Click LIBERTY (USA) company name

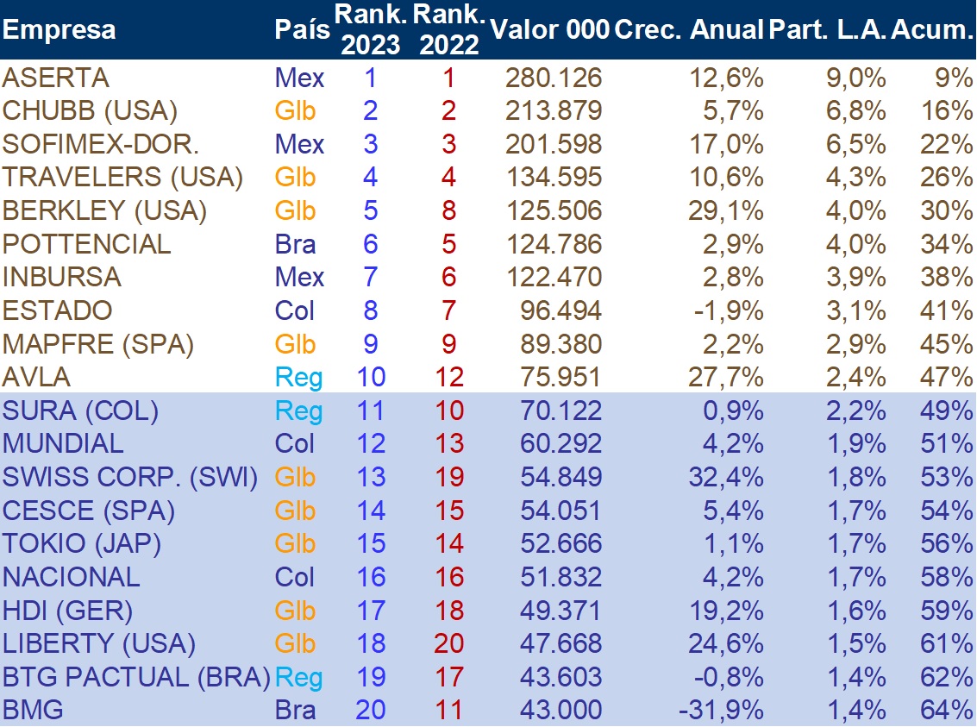coord(98,643)
